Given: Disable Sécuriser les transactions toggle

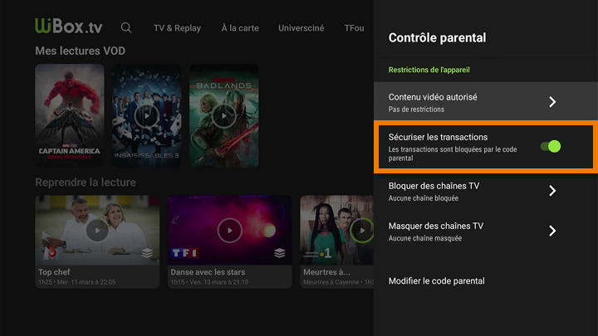Looking at the screenshot, I should pyautogui.click(x=551, y=146).
